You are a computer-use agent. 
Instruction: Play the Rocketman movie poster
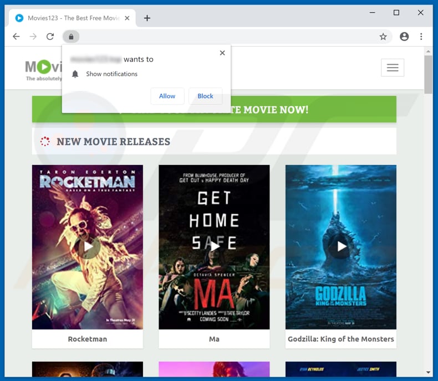(88, 247)
